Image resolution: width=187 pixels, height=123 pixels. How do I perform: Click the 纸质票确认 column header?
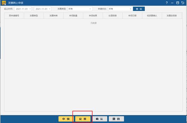152,15
